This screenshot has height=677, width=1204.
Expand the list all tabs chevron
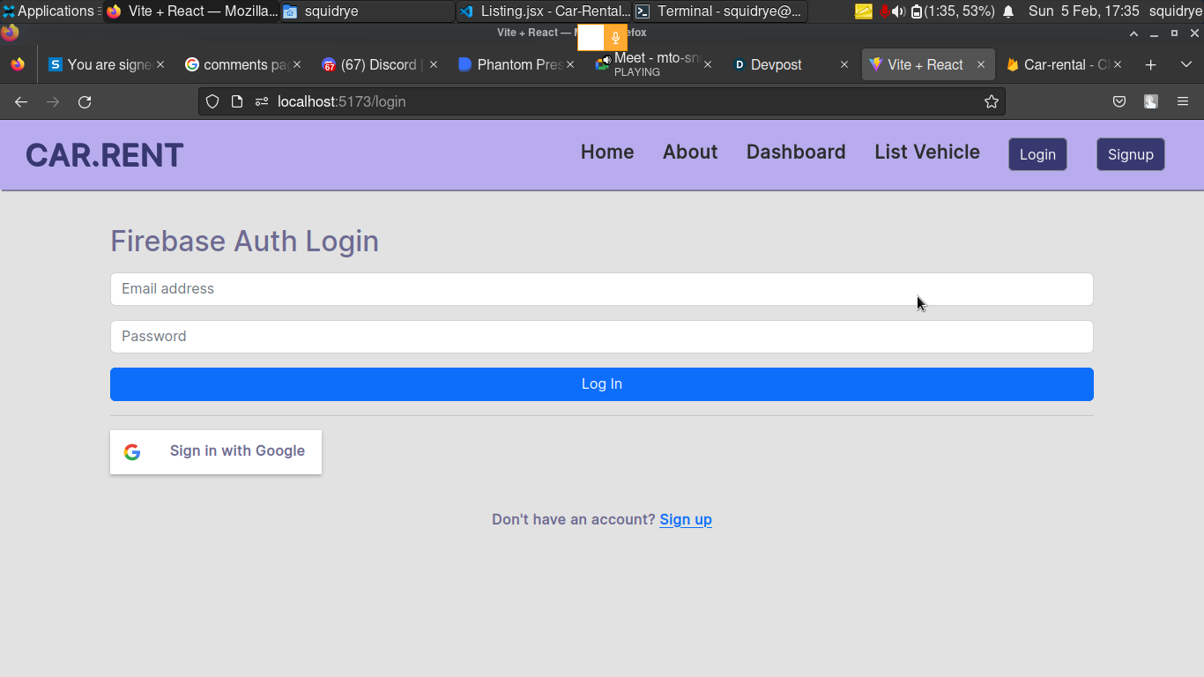1186,64
